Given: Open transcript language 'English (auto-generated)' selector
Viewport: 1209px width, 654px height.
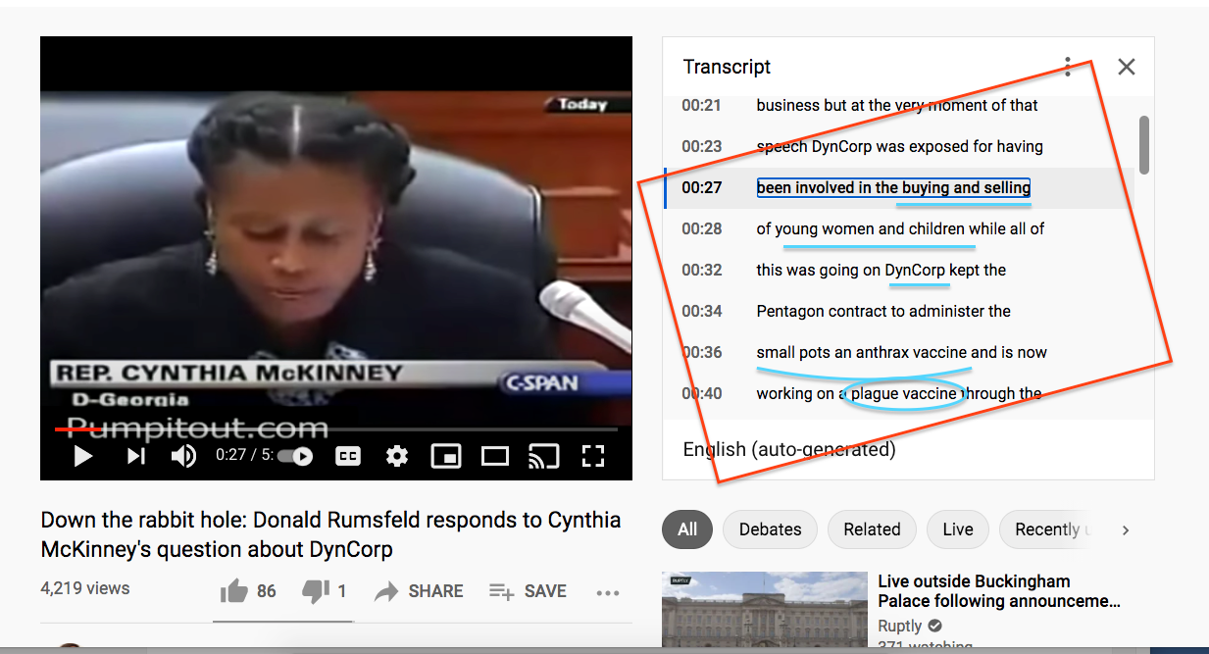Looking at the screenshot, I should (789, 450).
